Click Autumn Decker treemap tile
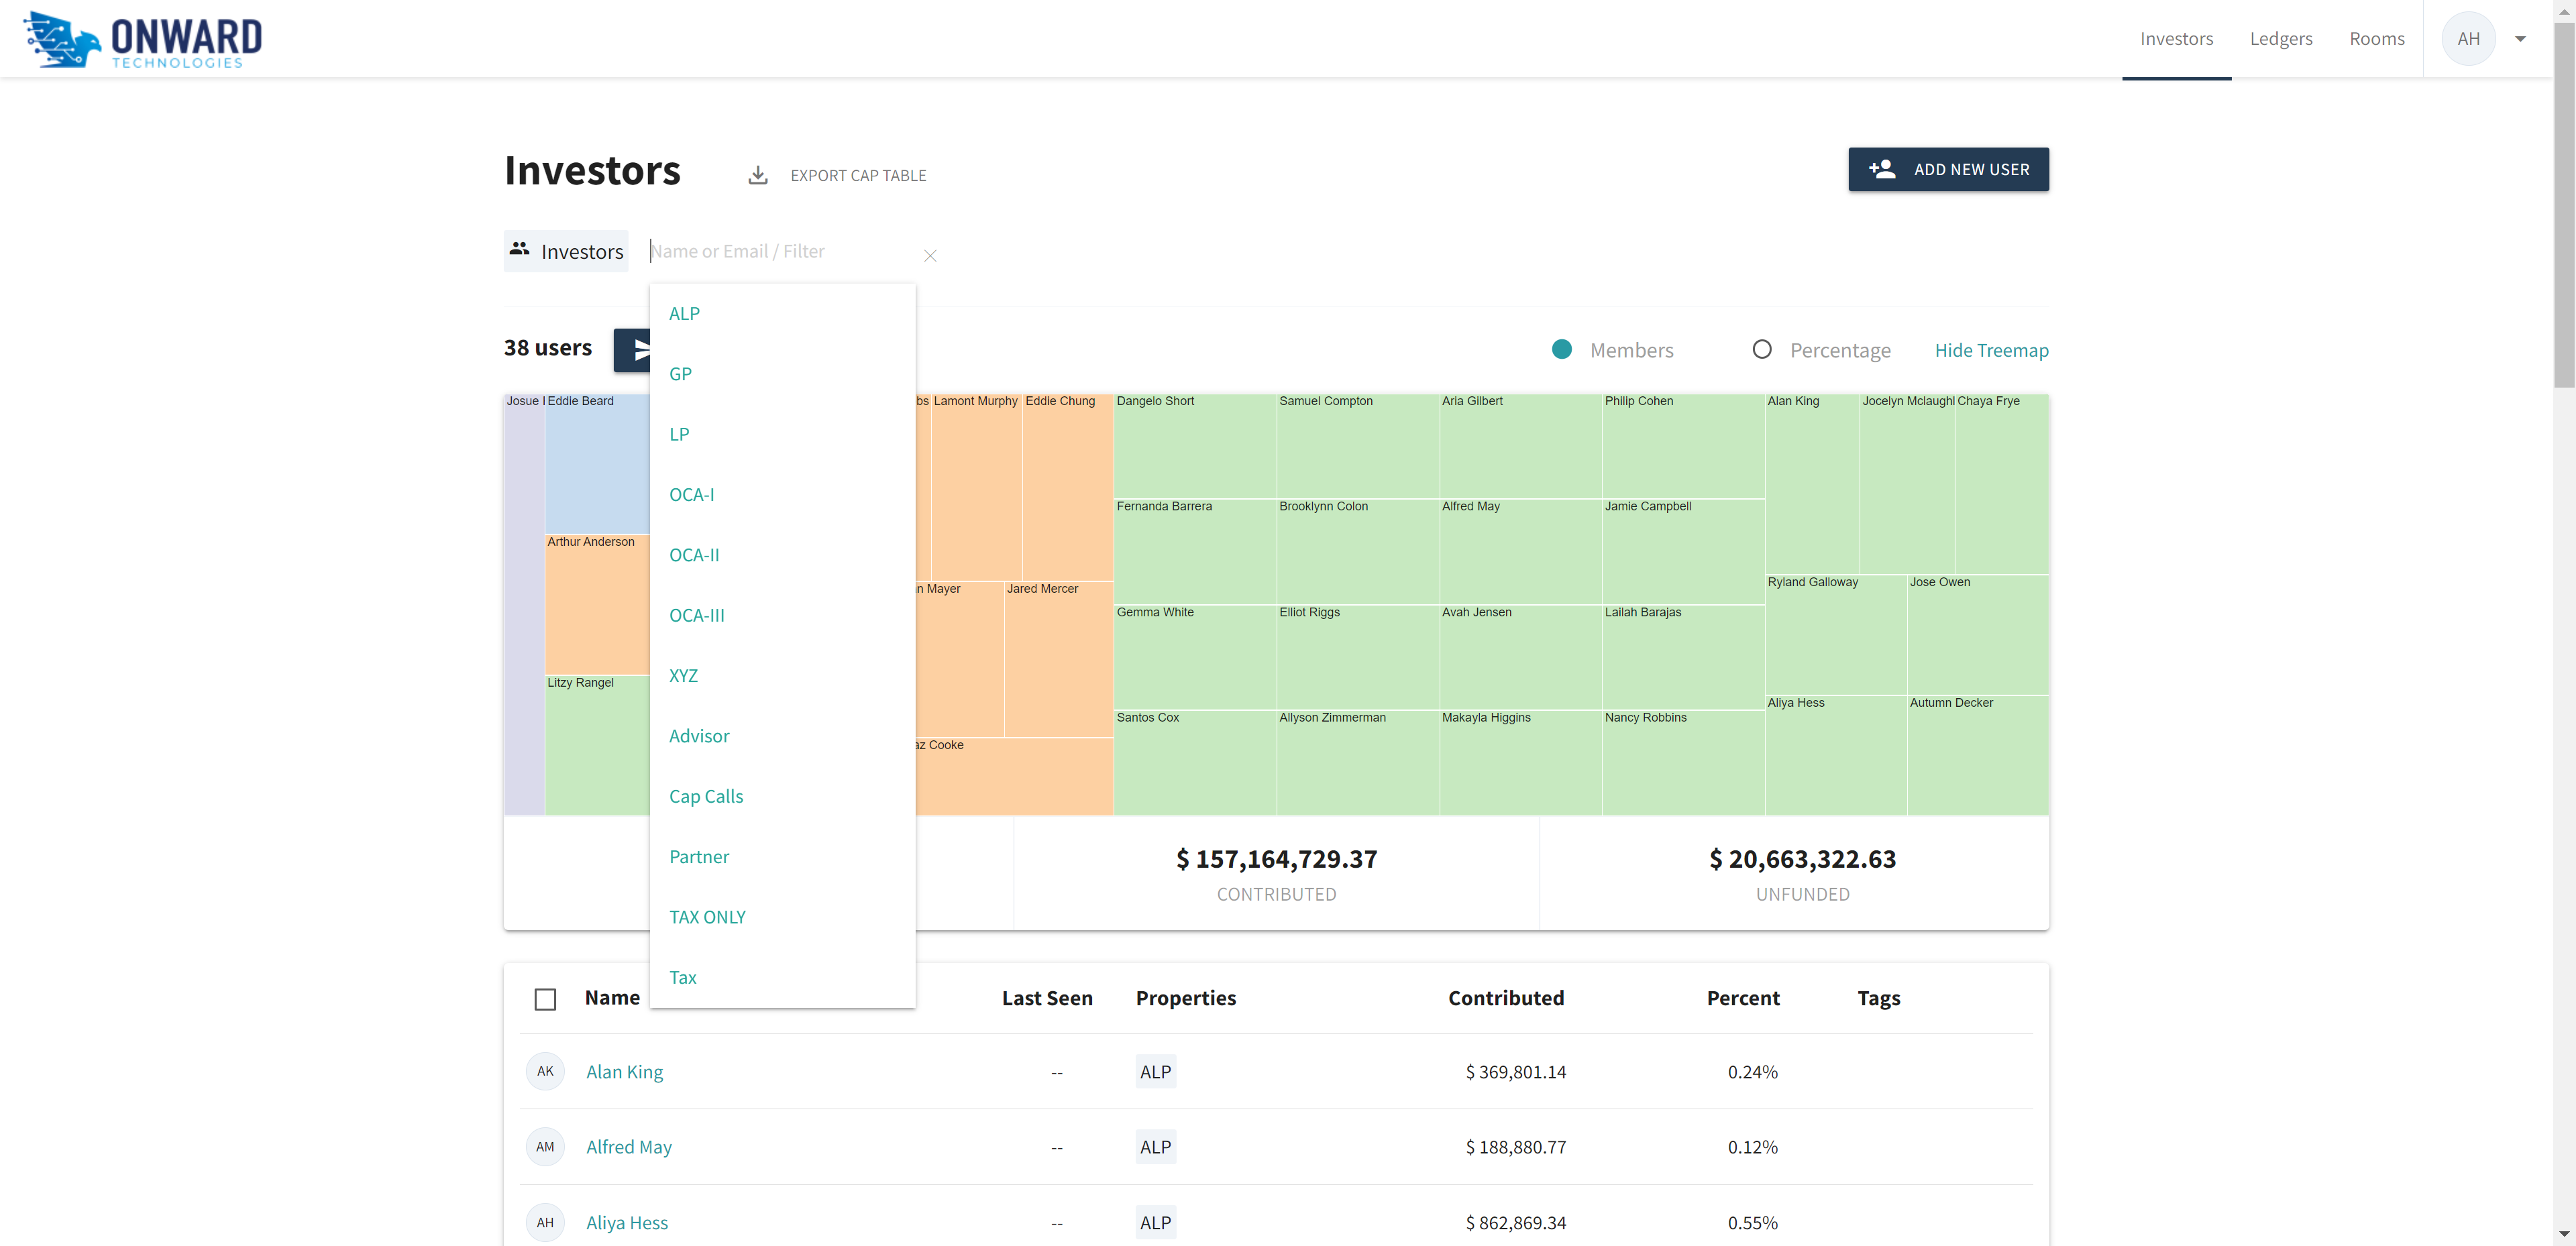This screenshot has height=1246, width=2576. coord(1978,756)
